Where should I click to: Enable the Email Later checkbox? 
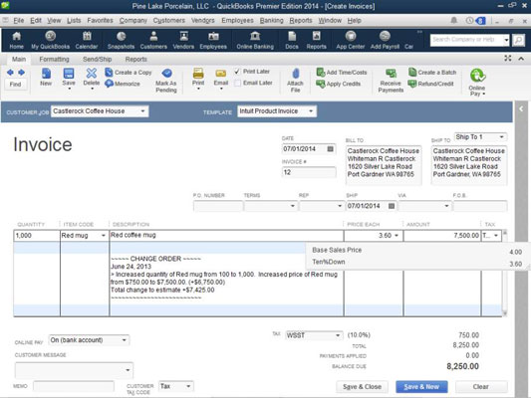(238, 83)
